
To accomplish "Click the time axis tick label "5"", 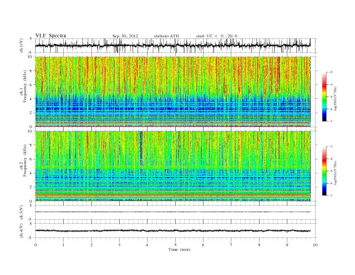I will pyautogui.click(x=175, y=245).
